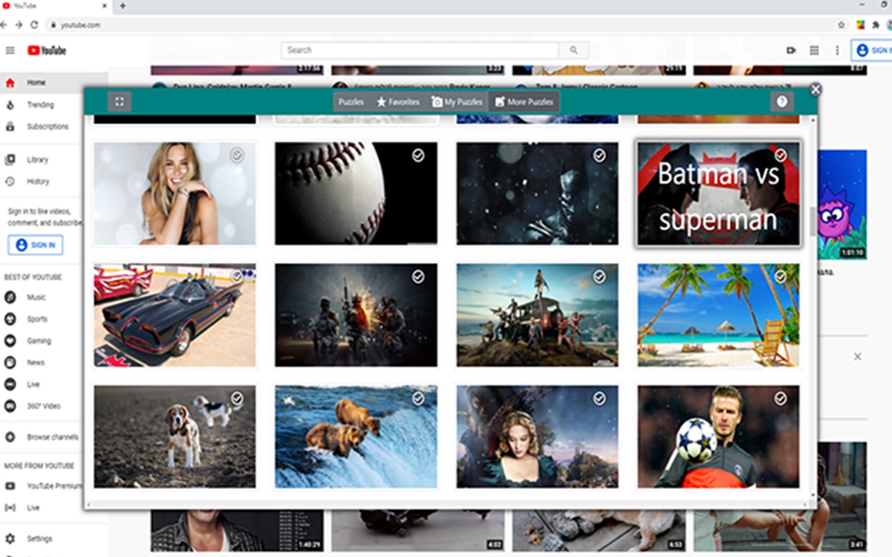Switch to the My Puzzles tab
892x557 pixels.
pos(456,102)
